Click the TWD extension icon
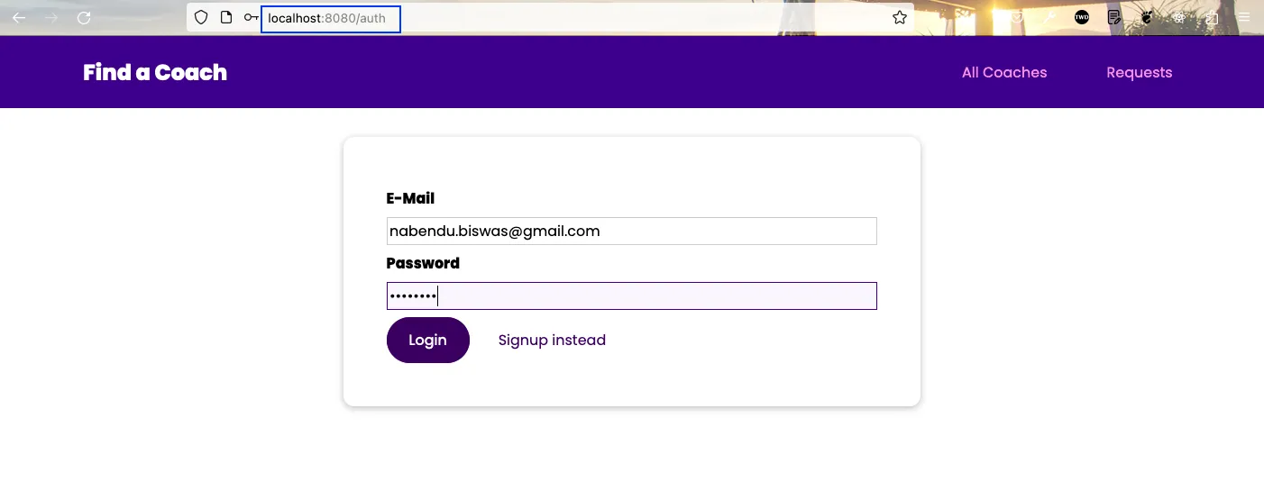Viewport: 1264px width, 491px height. 1082,17
